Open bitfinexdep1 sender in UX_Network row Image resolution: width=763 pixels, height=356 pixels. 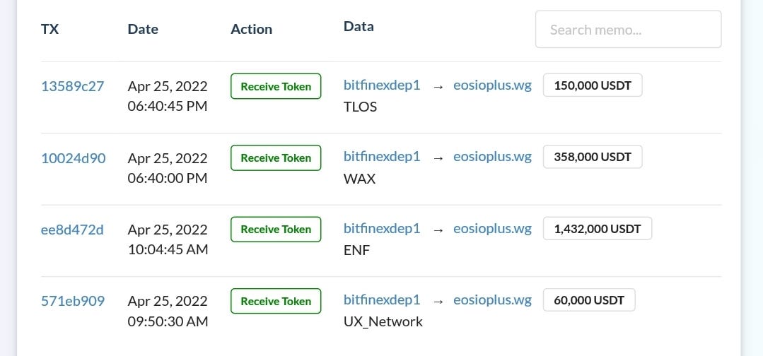tap(382, 299)
